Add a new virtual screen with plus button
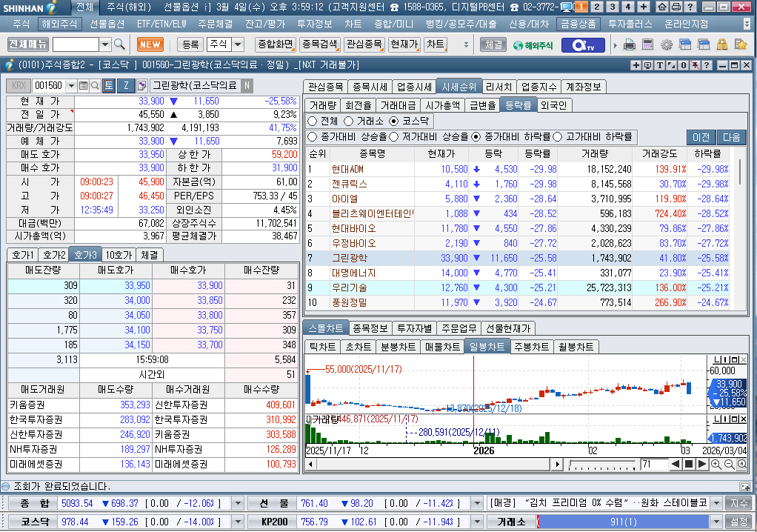757x532 pixels. [643, 7]
